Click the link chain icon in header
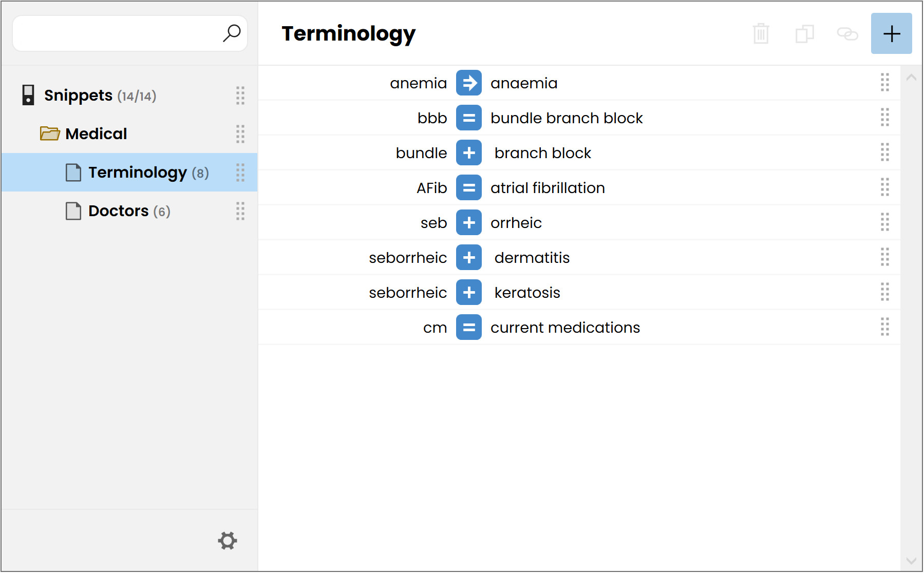The height and width of the screenshot is (573, 924). [x=847, y=34]
